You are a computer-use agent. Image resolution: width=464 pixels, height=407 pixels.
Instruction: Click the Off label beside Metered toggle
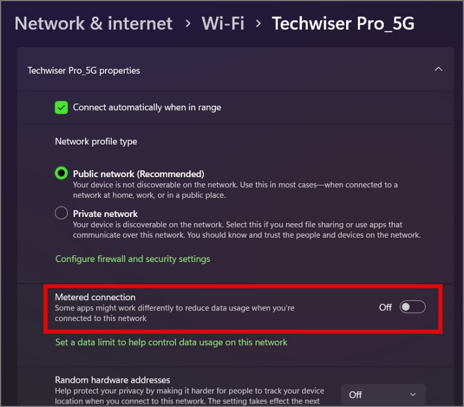(385, 307)
